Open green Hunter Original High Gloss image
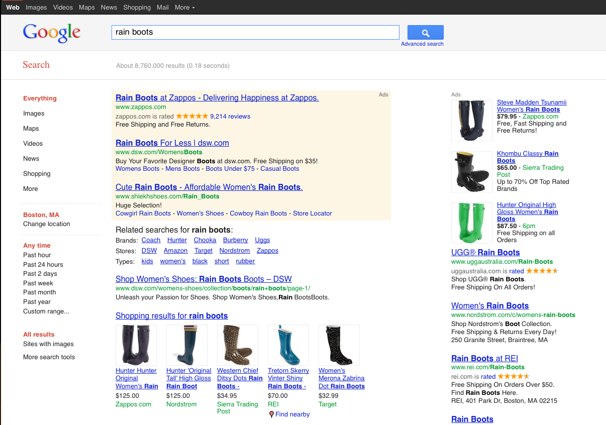This screenshot has width=606, height=425. point(472,223)
